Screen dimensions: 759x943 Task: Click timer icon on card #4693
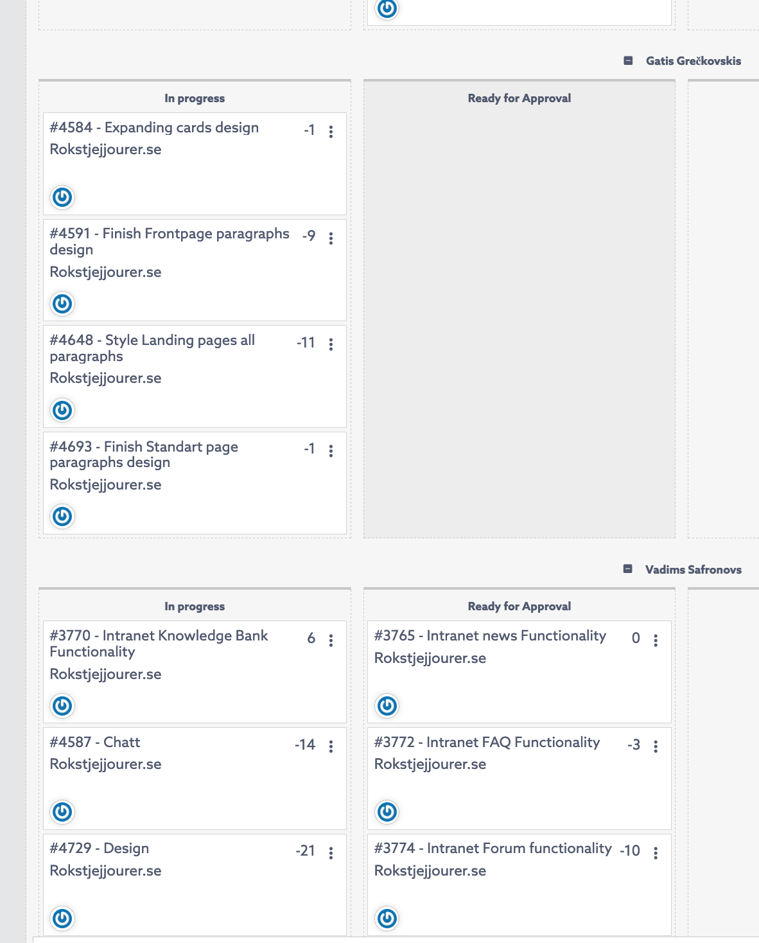62,516
